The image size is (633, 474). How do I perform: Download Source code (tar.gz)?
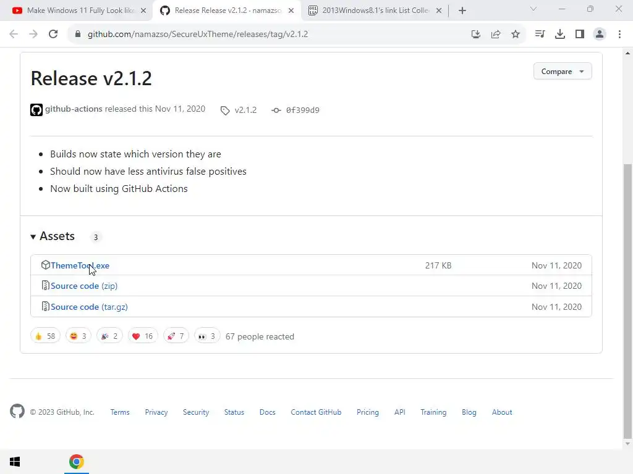[89, 307]
